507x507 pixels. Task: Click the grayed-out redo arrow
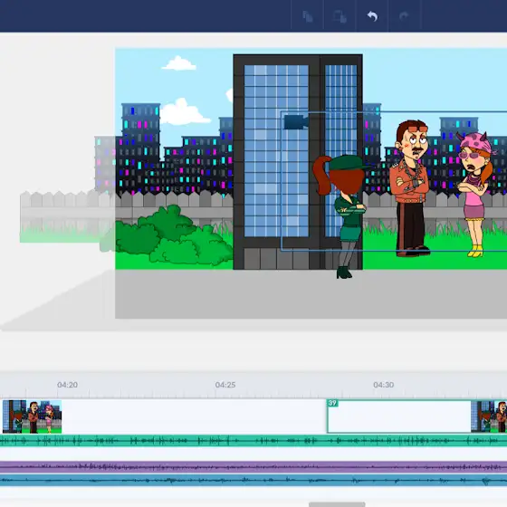[404, 16]
